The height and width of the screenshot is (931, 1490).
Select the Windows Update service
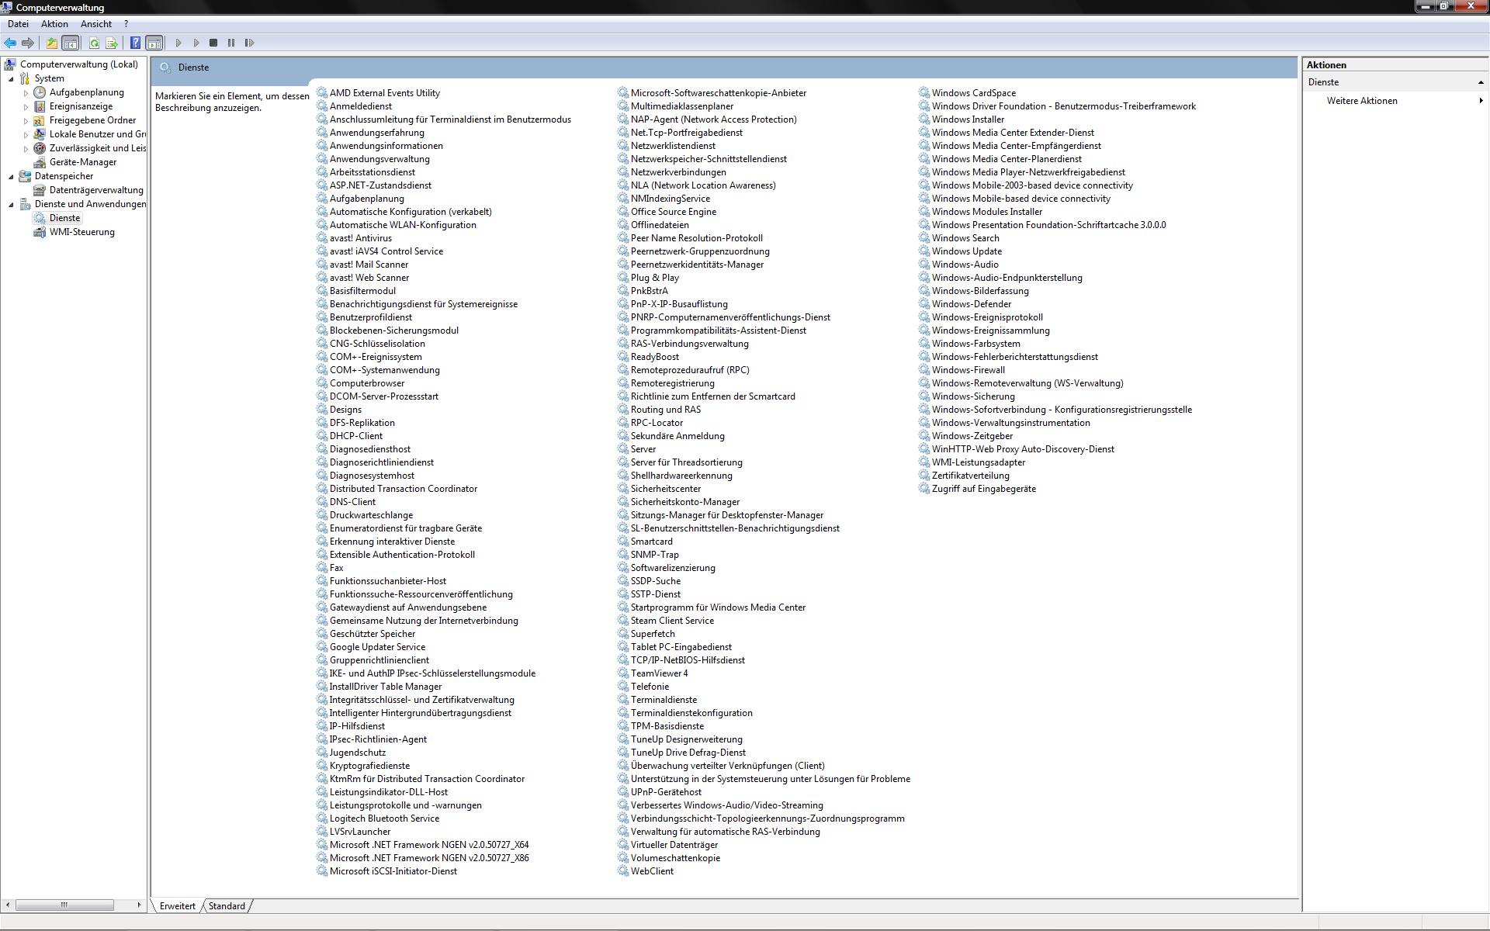pos(966,251)
